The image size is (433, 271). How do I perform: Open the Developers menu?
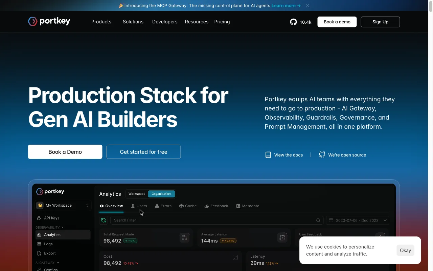point(165,22)
